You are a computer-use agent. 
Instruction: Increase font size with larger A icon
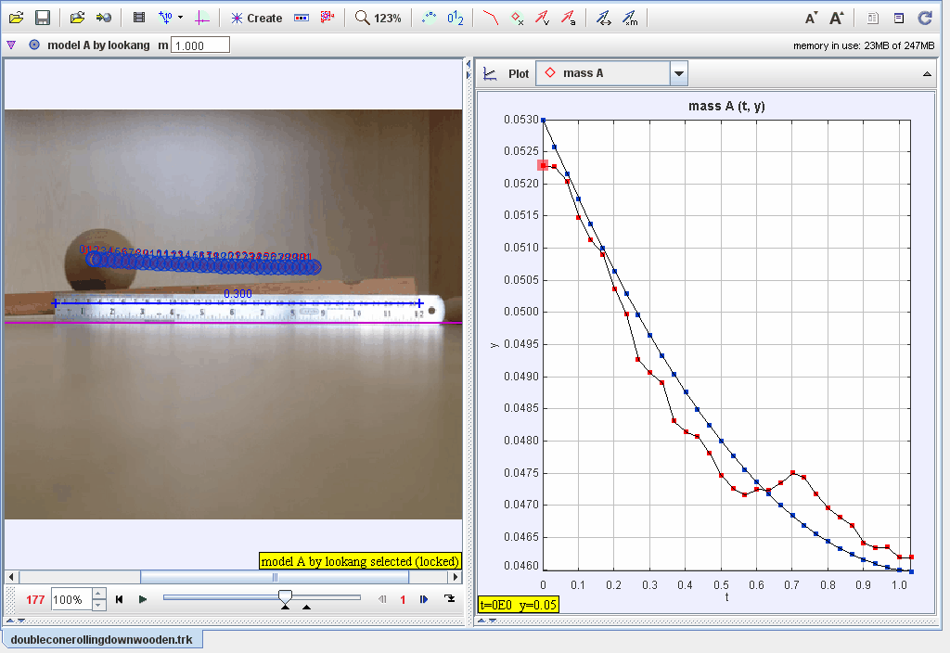coord(837,19)
